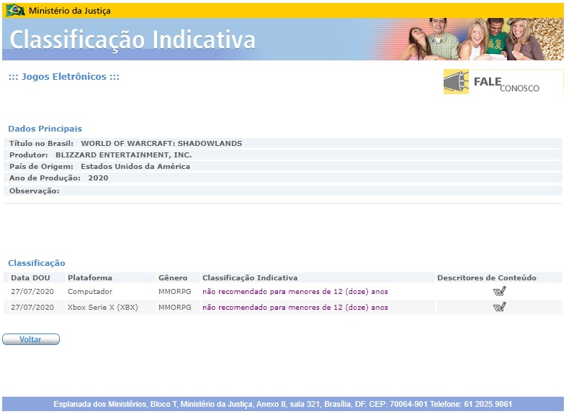
Task: Open content descriptors for the Computador row
Action: pos(499,291)
